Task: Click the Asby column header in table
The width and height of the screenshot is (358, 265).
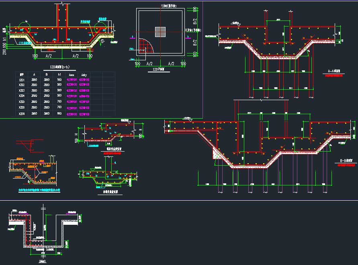Action: click(84, 75)
